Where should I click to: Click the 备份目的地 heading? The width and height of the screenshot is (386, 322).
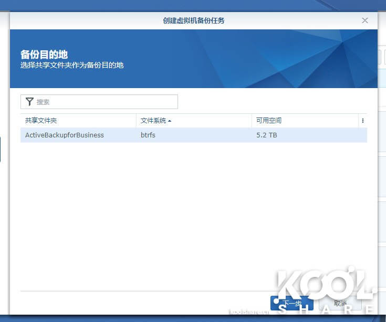(44, 55)
